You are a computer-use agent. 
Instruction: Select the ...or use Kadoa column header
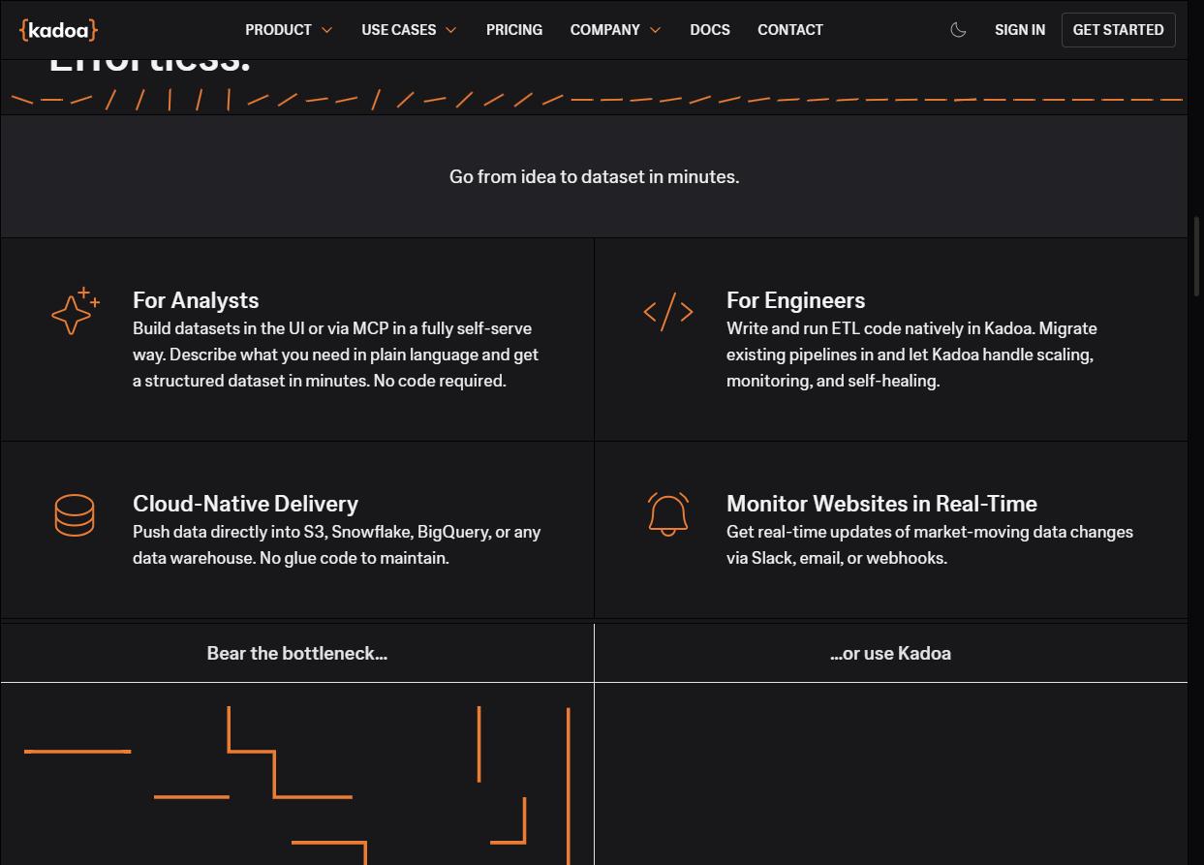point(890,654)
